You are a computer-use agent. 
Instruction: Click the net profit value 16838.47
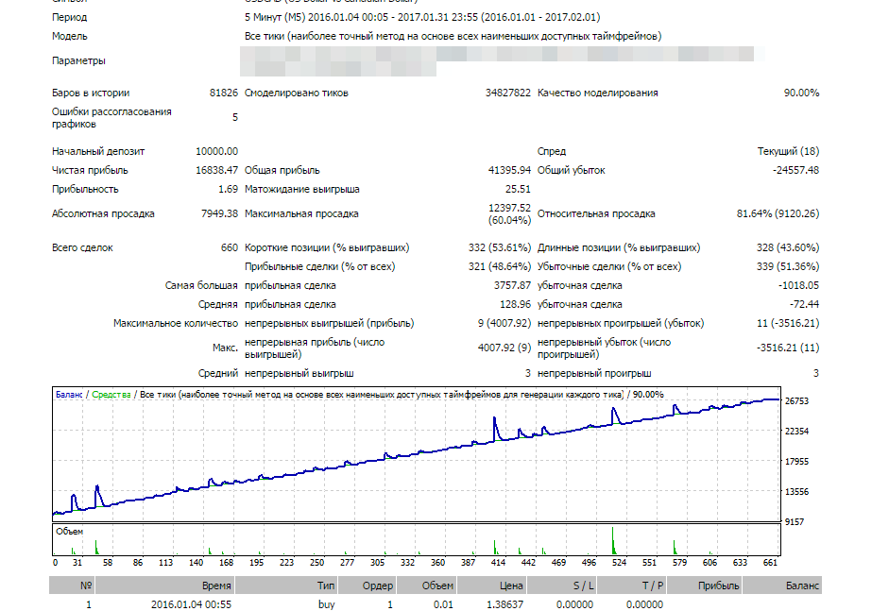click(x=217, y=171)
